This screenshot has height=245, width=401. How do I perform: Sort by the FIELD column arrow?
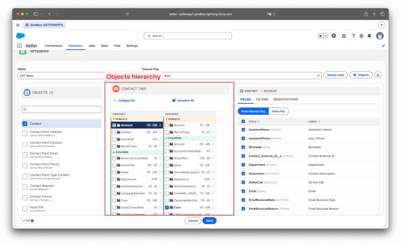click(258, 122)
